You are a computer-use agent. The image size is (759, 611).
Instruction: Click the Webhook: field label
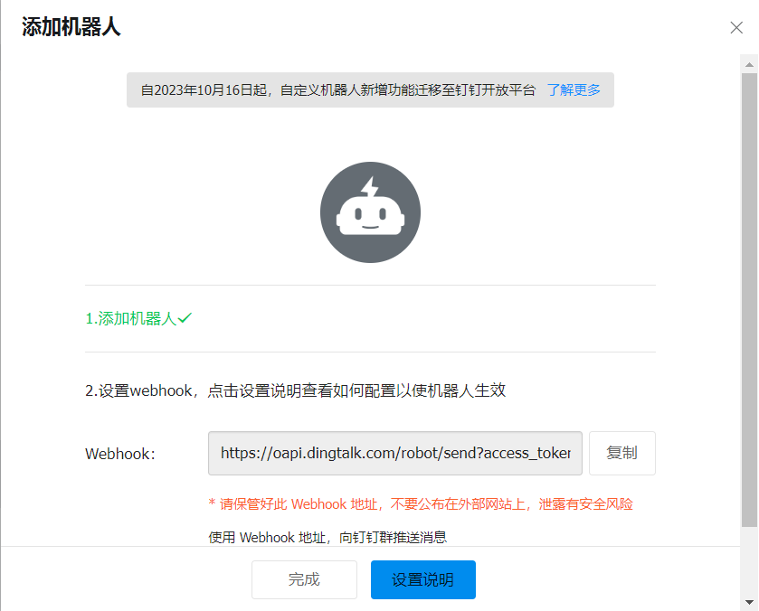120,454
